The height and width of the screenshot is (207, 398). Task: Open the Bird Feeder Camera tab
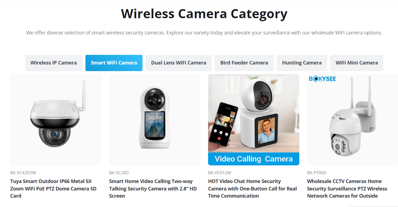pyautogui.click(x=244, y=63)
